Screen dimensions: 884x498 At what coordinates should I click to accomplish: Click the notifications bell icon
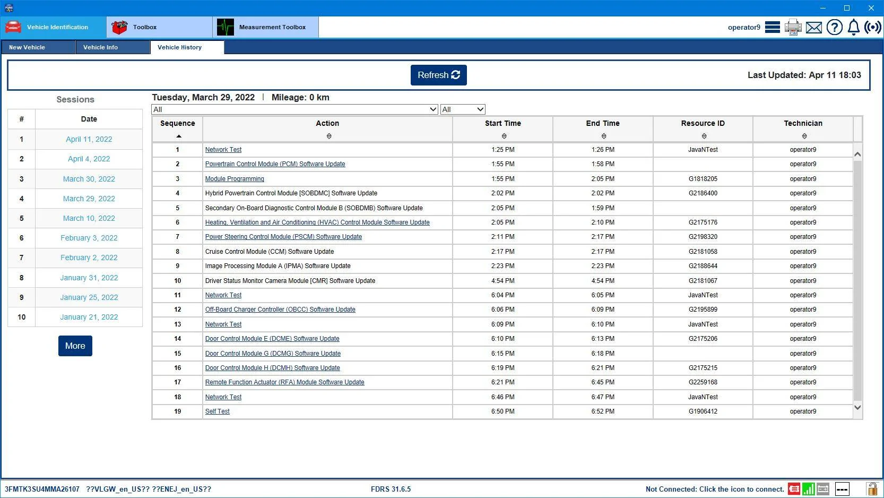point(853,27)
